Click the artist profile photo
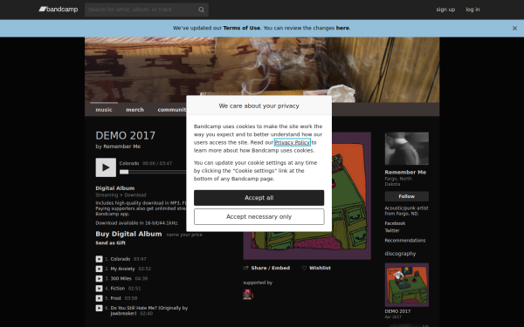This screenshot has height=327, width=524. pos(407,148)
